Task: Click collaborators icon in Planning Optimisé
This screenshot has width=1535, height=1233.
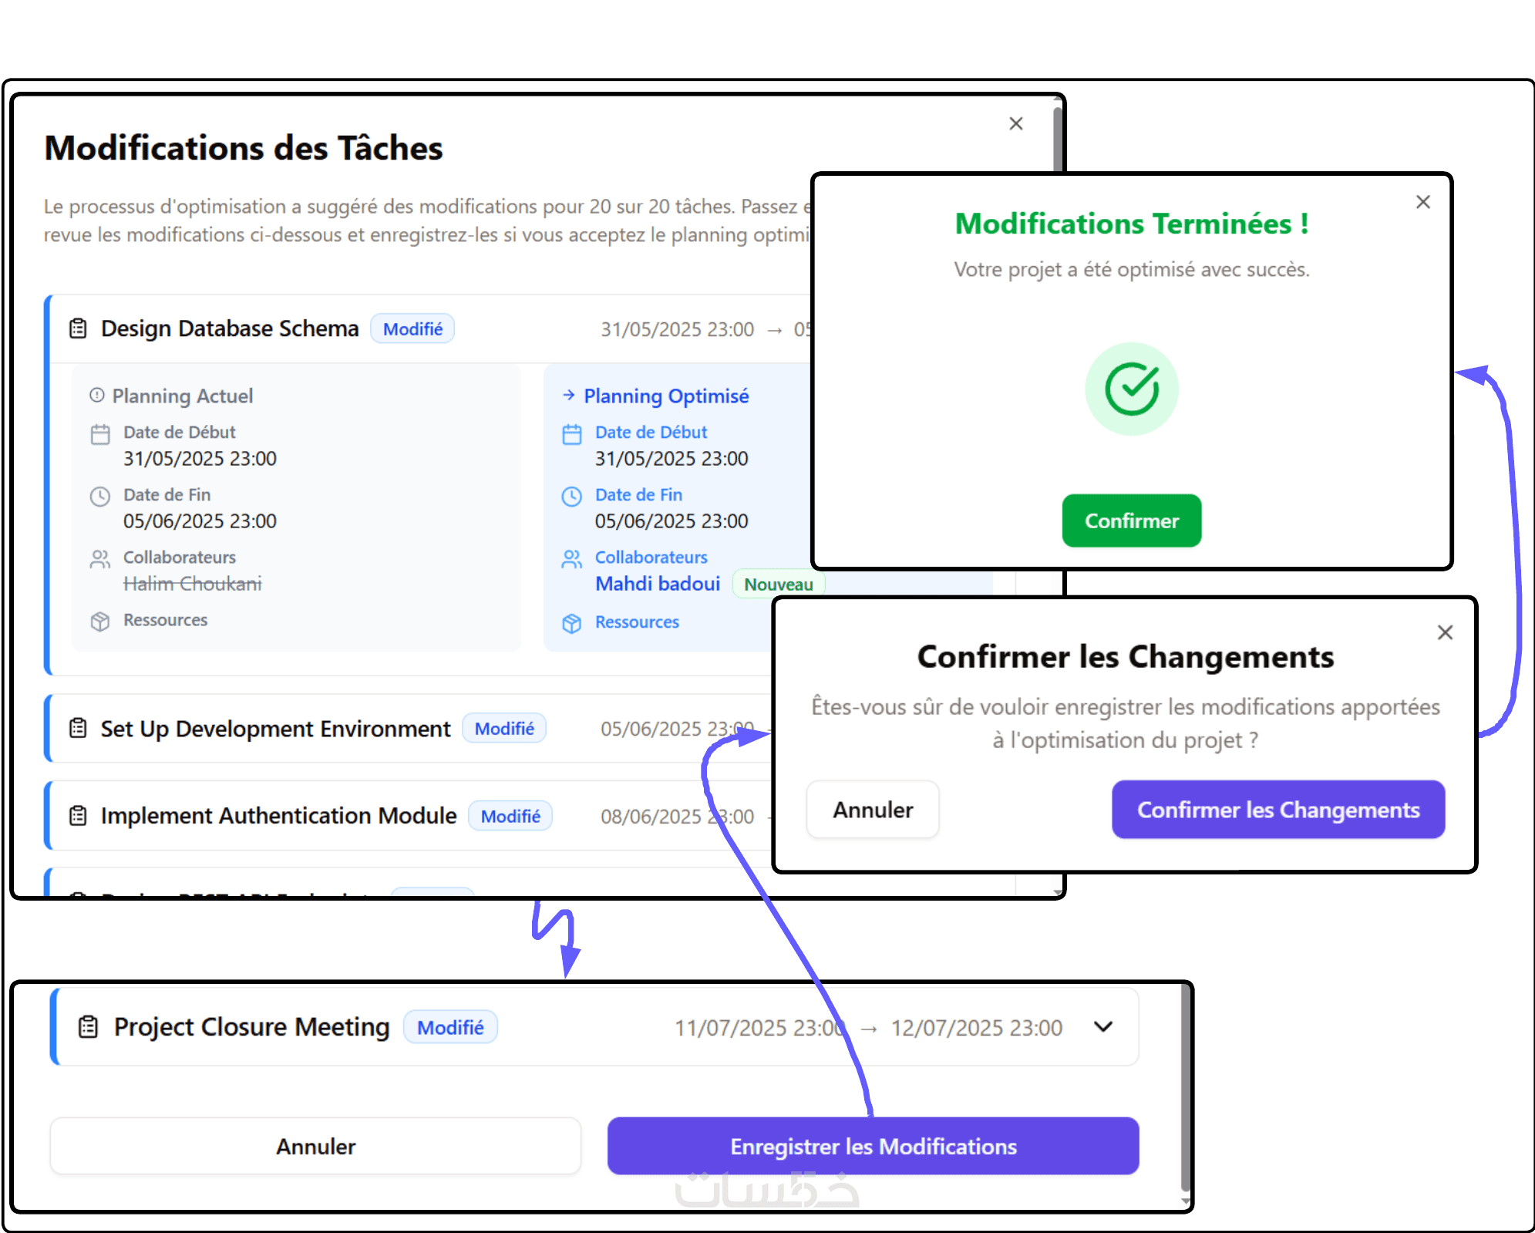Action: tap(571, 559)
